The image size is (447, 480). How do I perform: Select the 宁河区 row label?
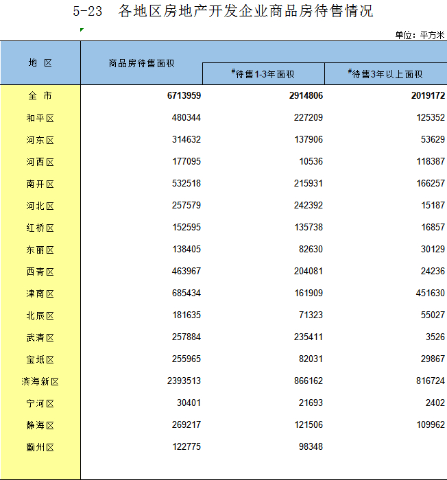point(40,404)
